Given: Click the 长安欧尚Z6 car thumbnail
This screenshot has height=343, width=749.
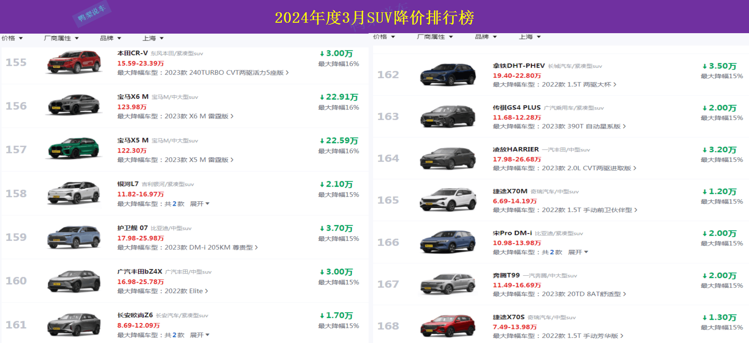Looking at the screenshot, I should click(x=74, y=324).
